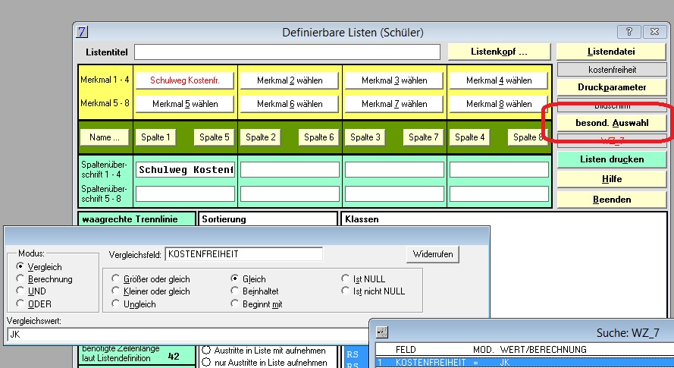Image resolution: width=674 pixels, height=368 pixels.
Task: Click the WERT/BERECHNUNG column header
Action: (544, 350)
